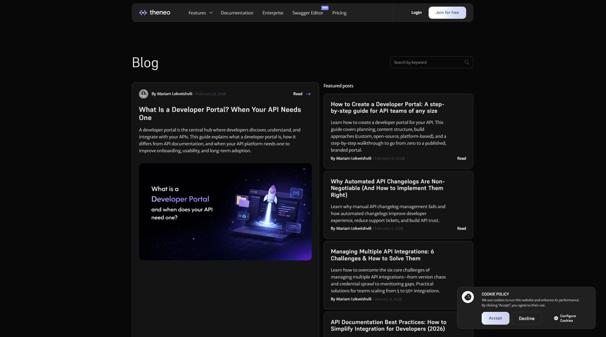Click the NEW badge above Swagger Editor
The height and width of the screenshot is (337, 606).
coord(325,8)
